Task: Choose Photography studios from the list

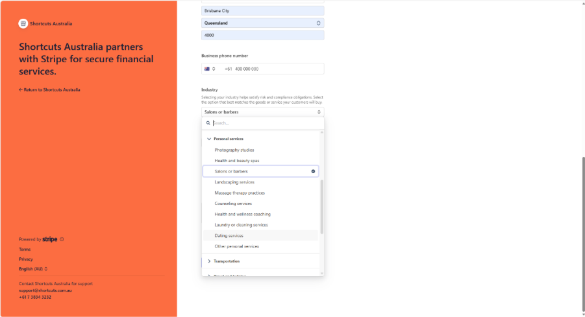Action: click(x=234, y=150)
